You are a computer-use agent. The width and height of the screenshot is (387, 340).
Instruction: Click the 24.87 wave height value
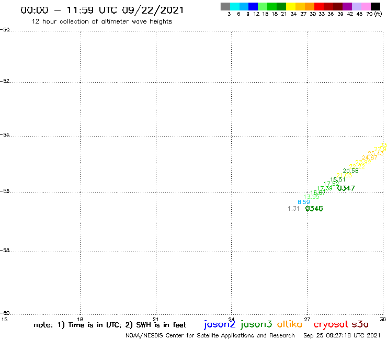pyautogui.click(x=369, y=157)
